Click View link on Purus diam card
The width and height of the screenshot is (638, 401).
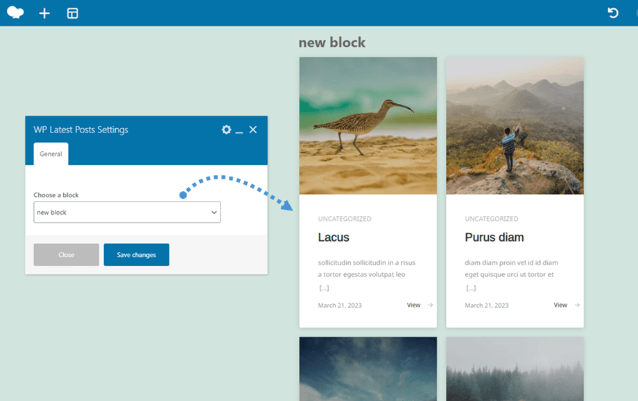coord(560,305)
